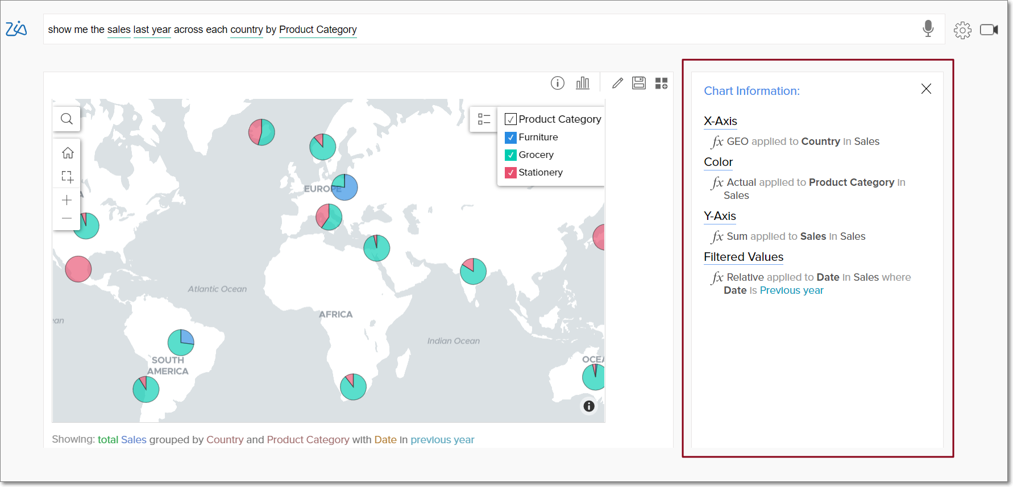Open settings with the gear icon

[962, 30]
